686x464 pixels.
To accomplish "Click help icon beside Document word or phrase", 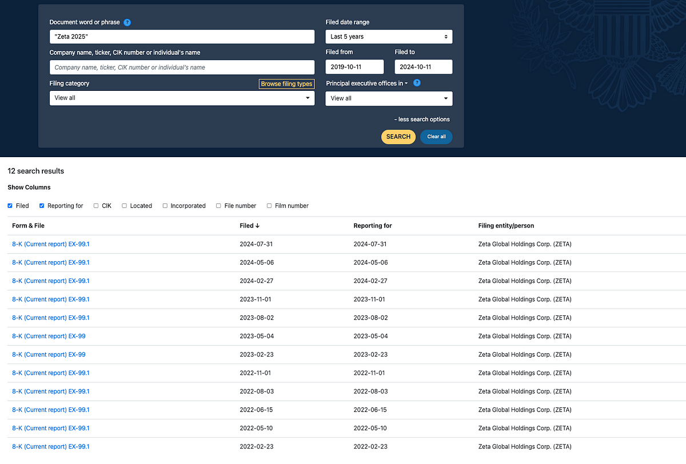I will pos(127,22).
